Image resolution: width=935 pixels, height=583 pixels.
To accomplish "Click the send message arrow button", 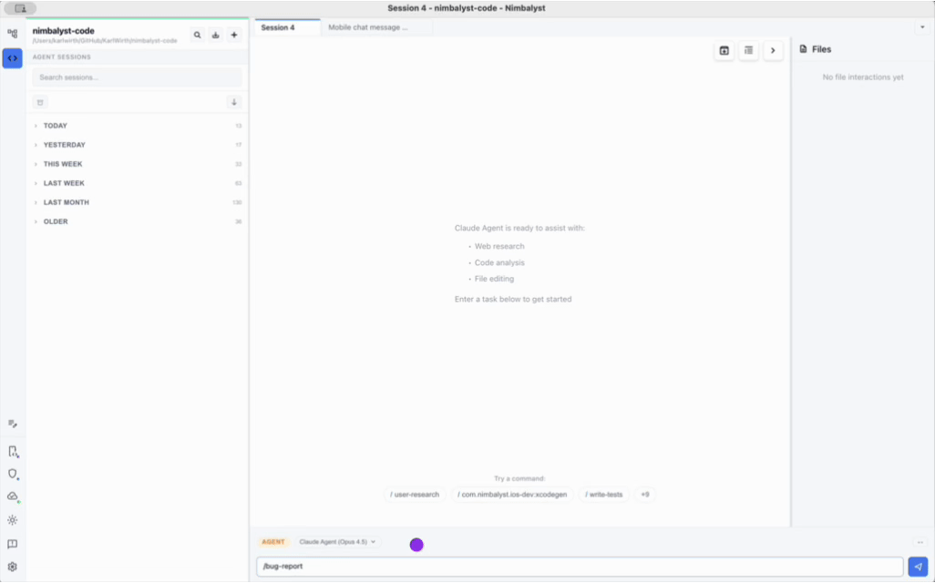I will [x=918, y=567].
